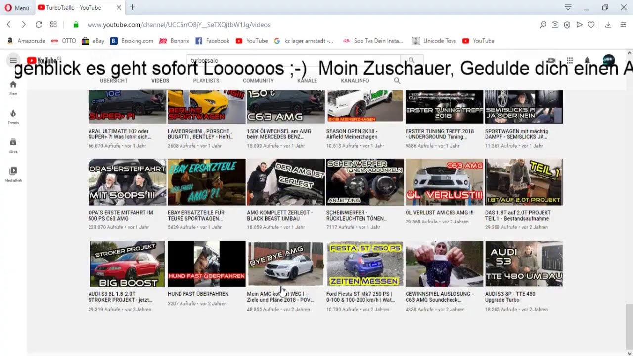Open the Opera speed dial grid icon
Viewport: 633px width, 356px height.
tap(53, 24)
